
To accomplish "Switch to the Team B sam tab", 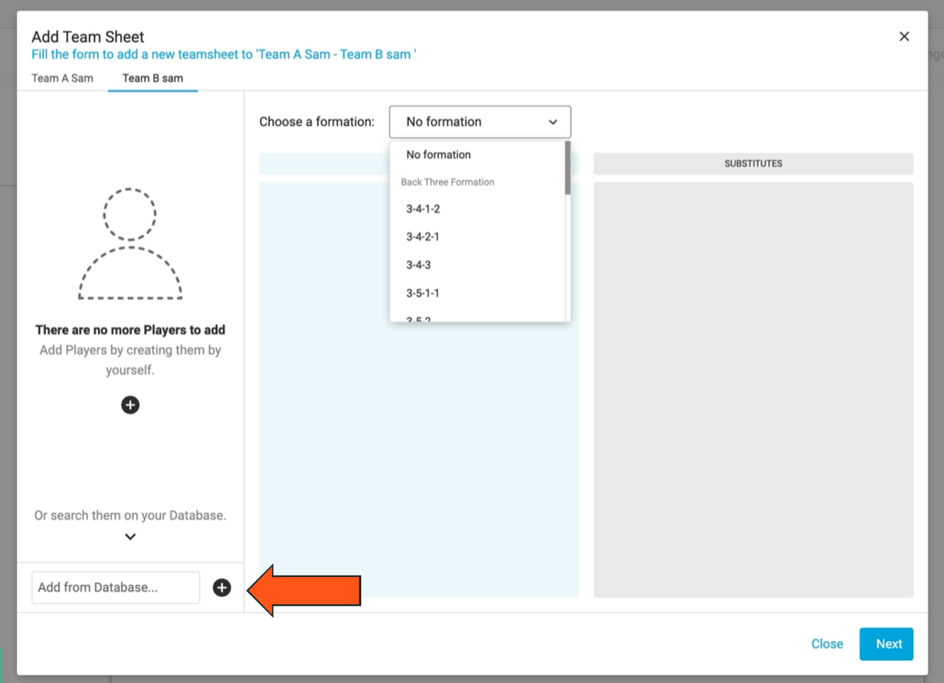I will 153,78.
